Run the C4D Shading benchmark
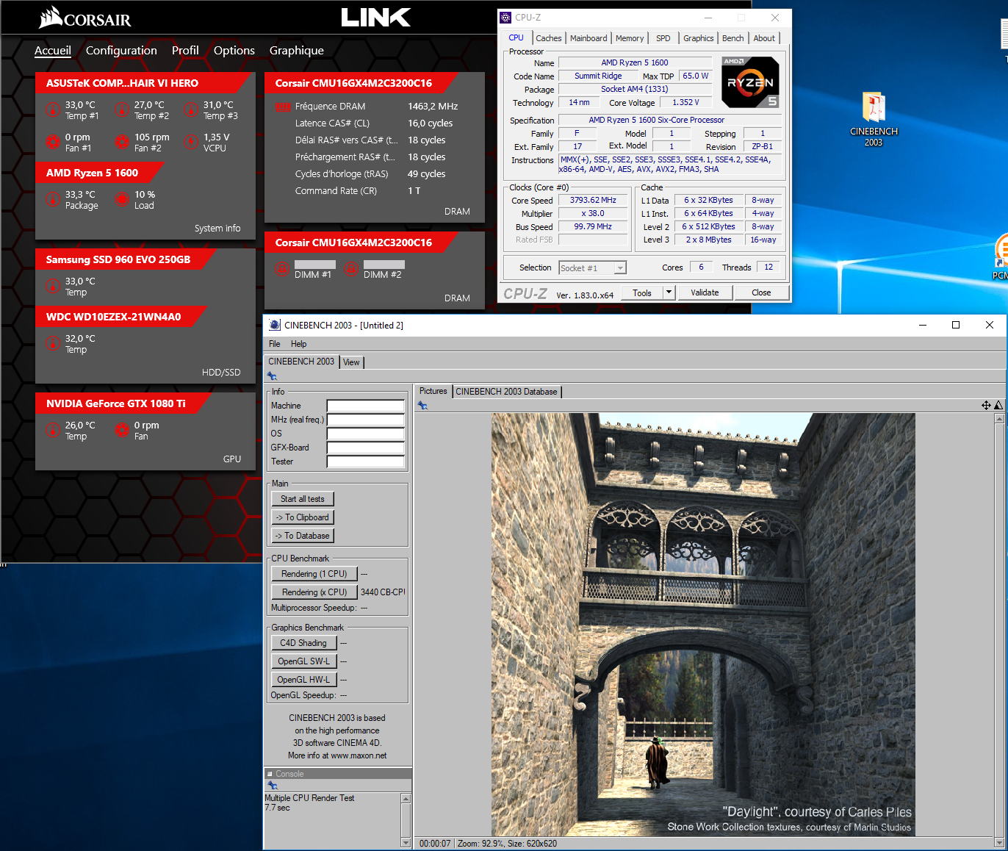The height and width of the screenshot is (851, 1008). click(x=303, y=643)
